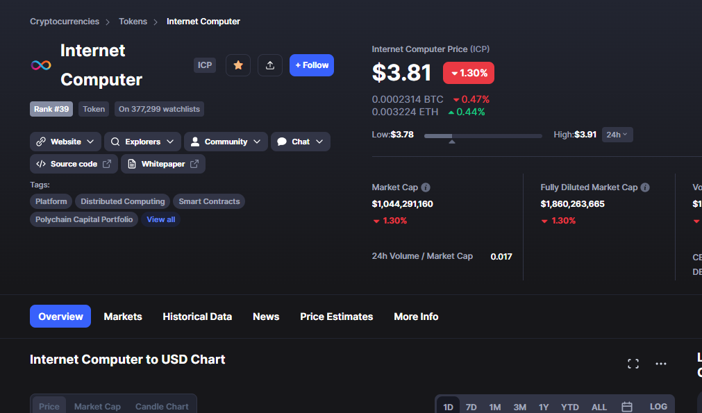
Task: Click the $3.81 price value
Action: click(401, 72)
